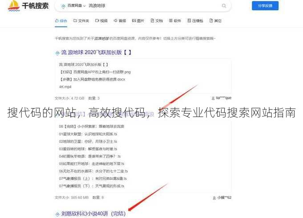The width and height of the screenshot is (303, 218).
Task: Open the 百度网盘 source dropdown
Action: tap(73, 6)
